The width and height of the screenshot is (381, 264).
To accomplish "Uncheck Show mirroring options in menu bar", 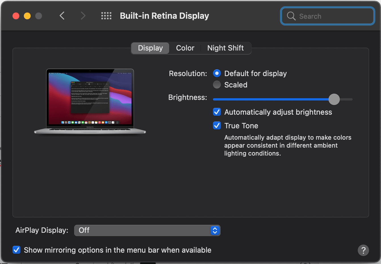I will [16, 250].
